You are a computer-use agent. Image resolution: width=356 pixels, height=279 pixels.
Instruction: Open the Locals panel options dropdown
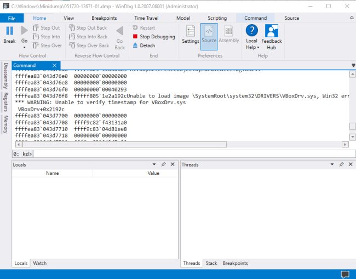[x=154, y=164]
